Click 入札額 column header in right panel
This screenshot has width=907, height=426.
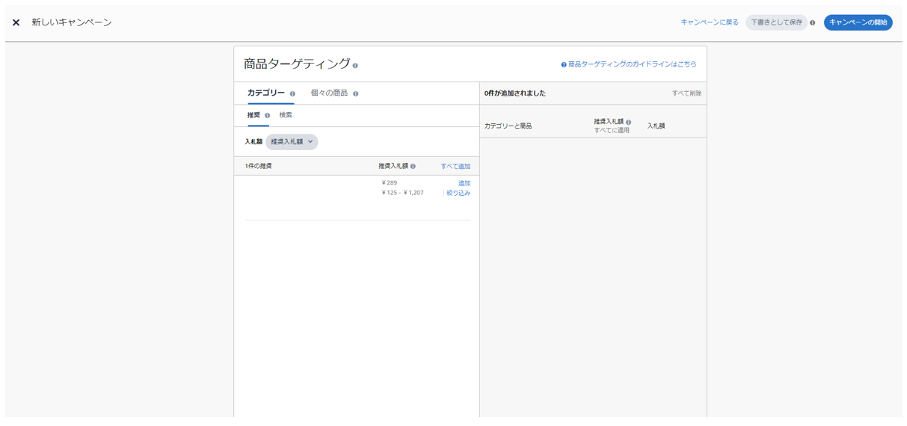tap(656, 126)
